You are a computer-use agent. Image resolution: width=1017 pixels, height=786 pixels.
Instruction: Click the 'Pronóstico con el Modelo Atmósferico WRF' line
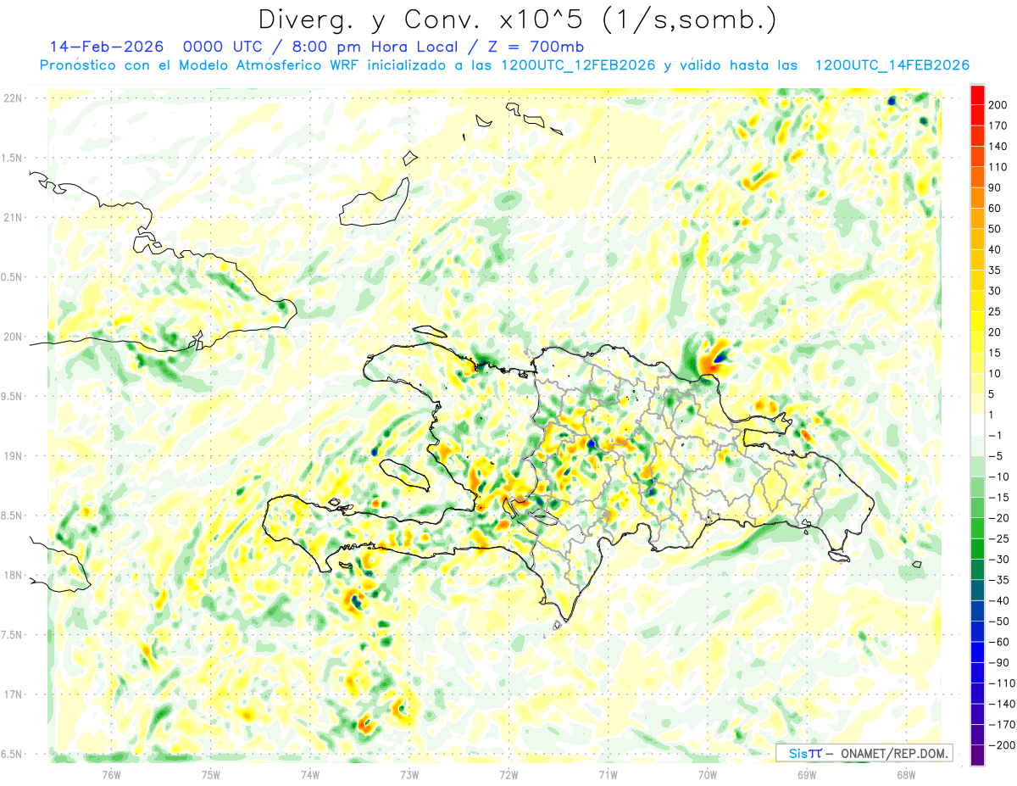(x=200, y=65)
